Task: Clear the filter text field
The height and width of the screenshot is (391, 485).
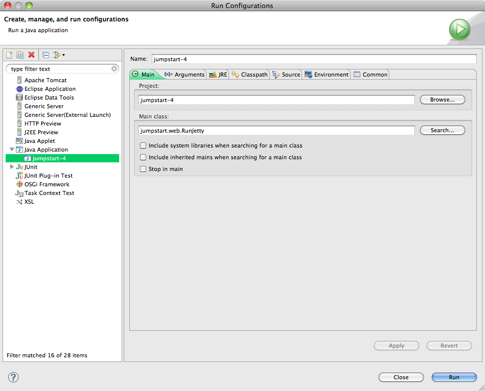Action: 114,68
